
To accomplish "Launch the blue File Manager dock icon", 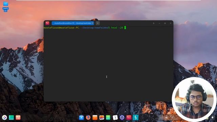I will click(81, 118).
